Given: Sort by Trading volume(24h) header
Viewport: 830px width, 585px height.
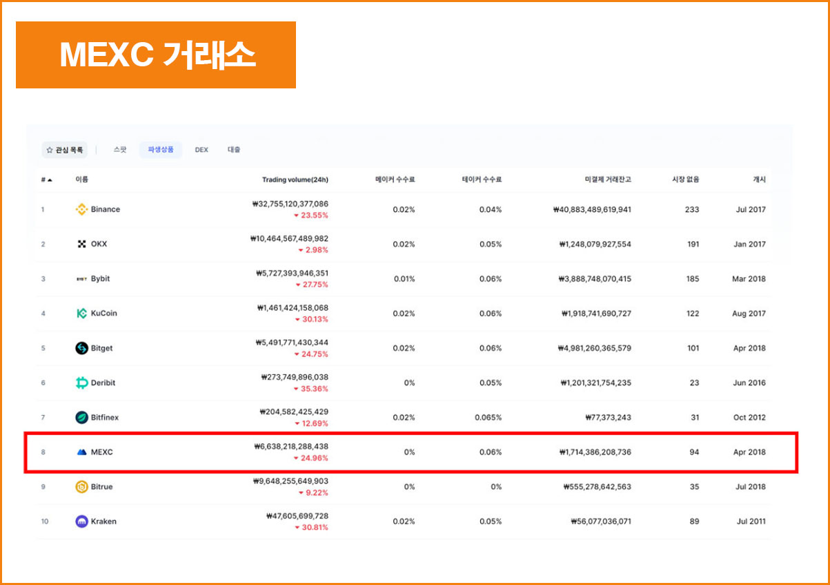Looking at the screenshot, I should [x=295, y=180].
